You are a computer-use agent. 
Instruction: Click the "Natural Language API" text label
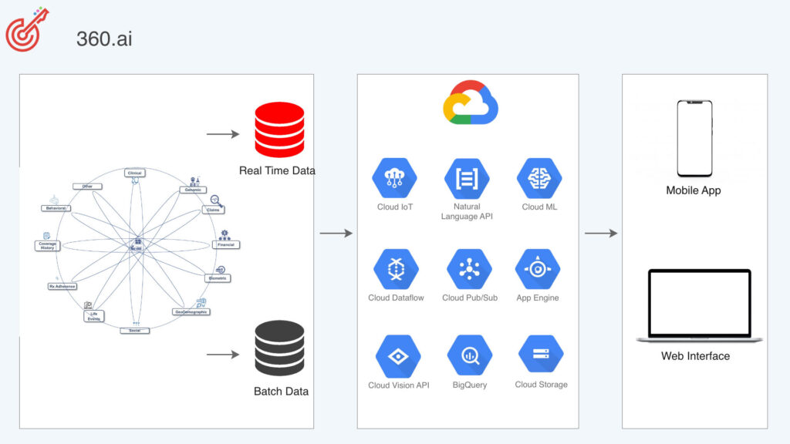(467, 211)
